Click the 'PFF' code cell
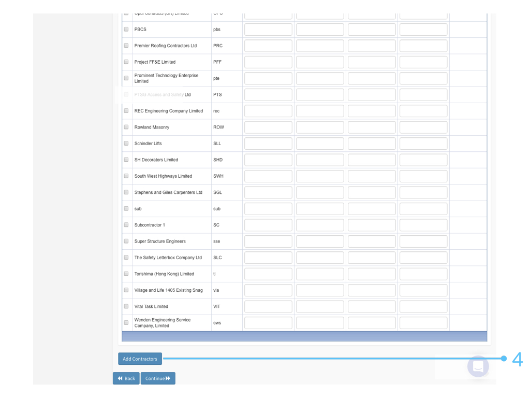530x398 pixels. click(x=217, y=62)
